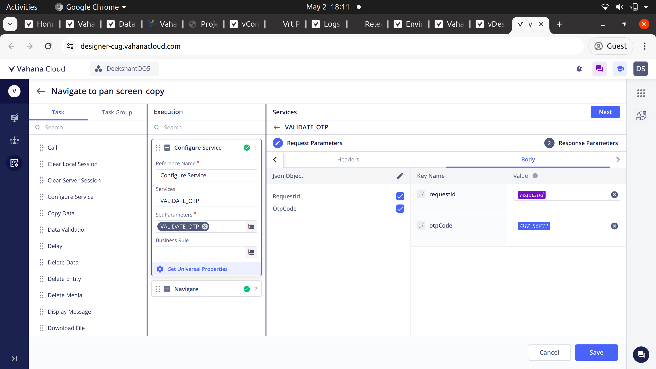Switch to the Headers tab
The width and height of the screenshot is (656, 369).
[x=348, y=159]
